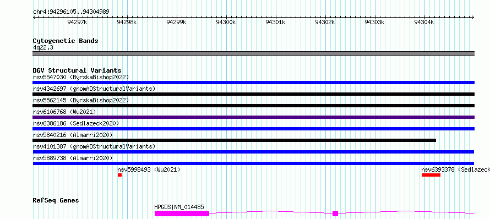Open the nsv5562145 (ByrskaBishop2022) label

[x=81, y=100]
